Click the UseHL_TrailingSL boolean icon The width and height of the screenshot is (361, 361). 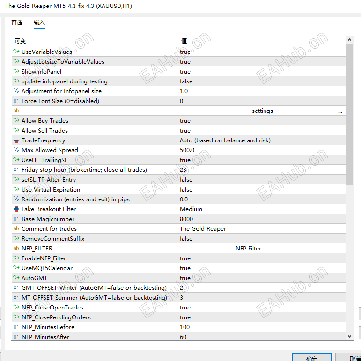click(x=16, y=160)
